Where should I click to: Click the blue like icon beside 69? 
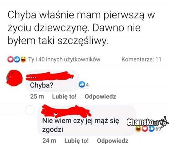tap(152, 129)
